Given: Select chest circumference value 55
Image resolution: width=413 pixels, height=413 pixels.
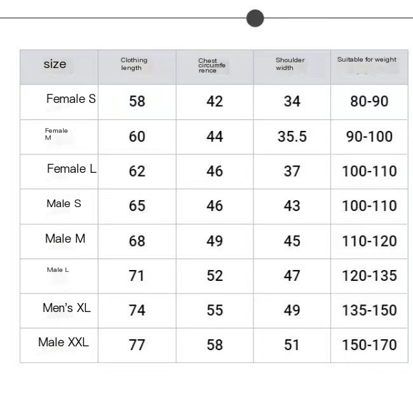Looking at the screenshot, I should (215, 310).
